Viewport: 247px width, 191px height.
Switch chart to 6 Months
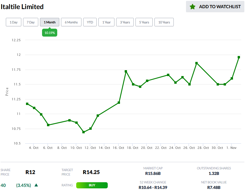point(71,22)
